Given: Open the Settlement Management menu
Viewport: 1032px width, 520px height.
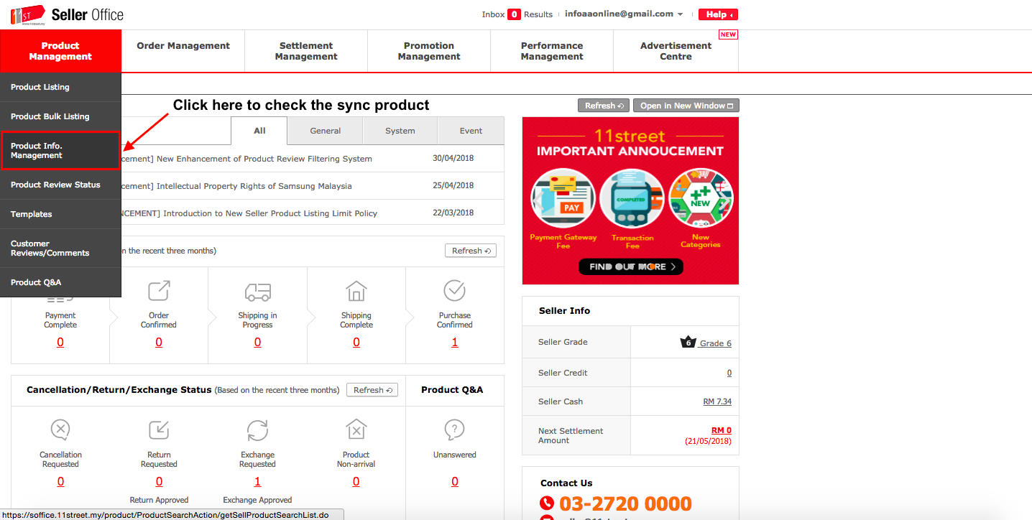Looking at the screenshot, I should tap(306, 51).
